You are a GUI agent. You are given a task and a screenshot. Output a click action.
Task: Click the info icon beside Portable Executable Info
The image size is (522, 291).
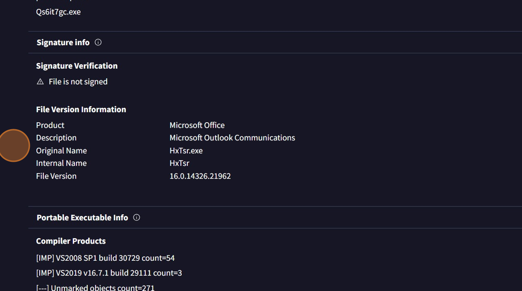coord(137,218)
